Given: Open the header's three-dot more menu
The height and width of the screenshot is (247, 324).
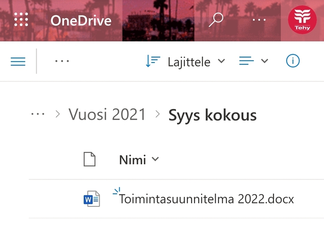Looking at the screenshot, I should pyautogui.click(x=259, y=20).
